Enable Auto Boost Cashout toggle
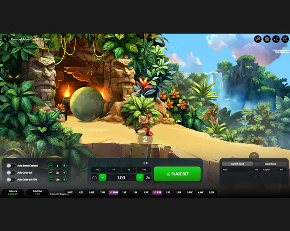The width and height of the screenshot is (290, 231). click(x=11, y=166)
